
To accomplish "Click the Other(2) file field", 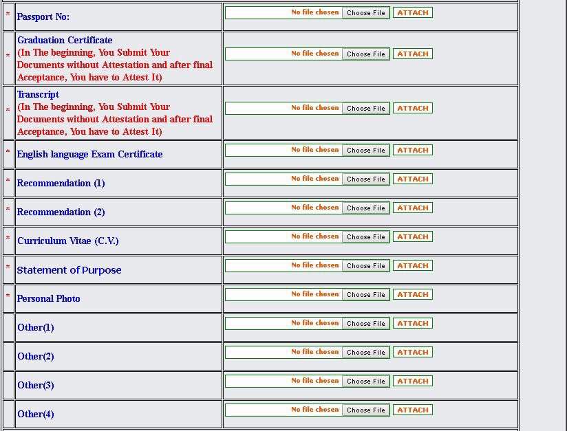I will (283, 352).
